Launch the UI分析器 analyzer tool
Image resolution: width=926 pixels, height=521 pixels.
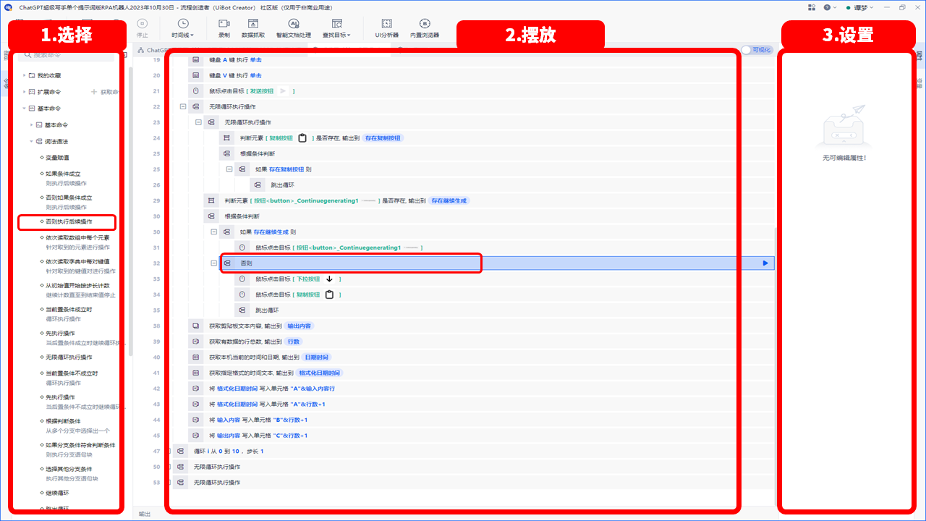tap(386, 28)
